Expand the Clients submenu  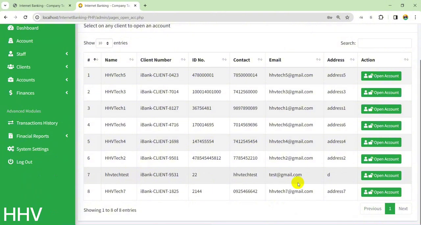[67, 67]
